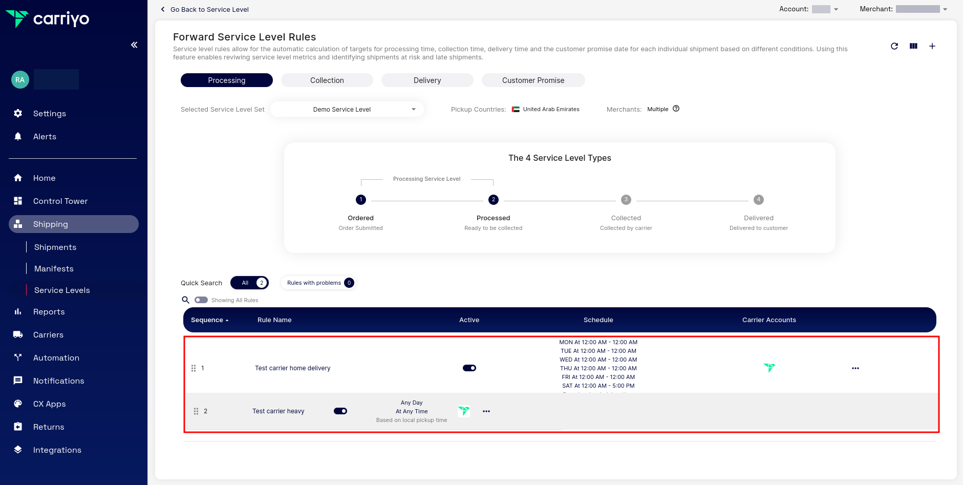
Task: Go Back to Service Level link
Action: [x=205, y=9]
